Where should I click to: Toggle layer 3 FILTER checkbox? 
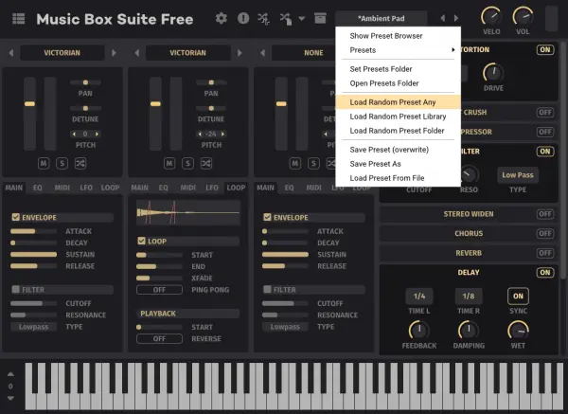pyautogui.click(x=267, y=289)
